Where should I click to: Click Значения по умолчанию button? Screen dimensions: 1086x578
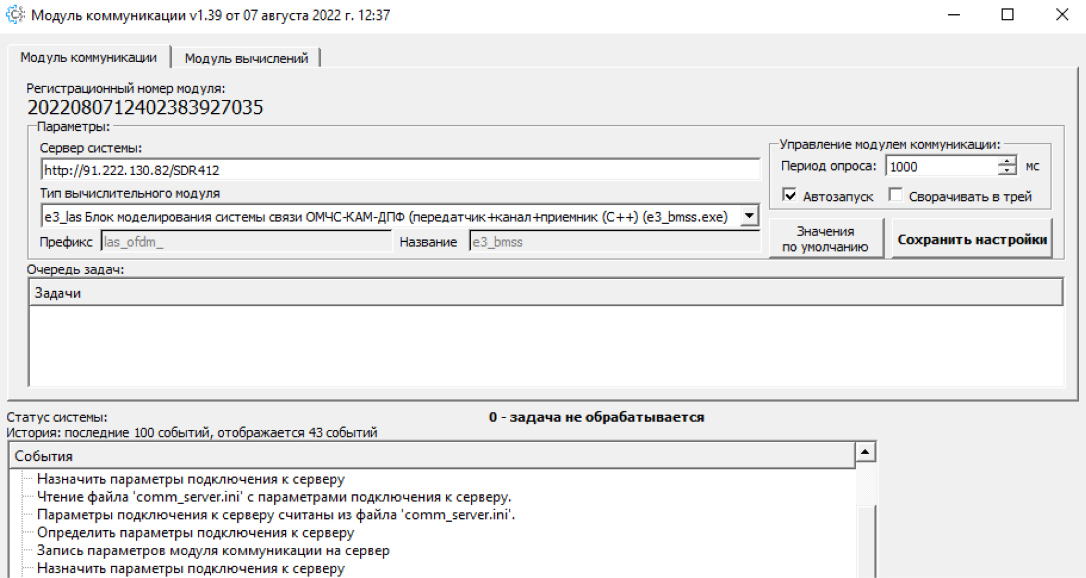tap(825, 239)
